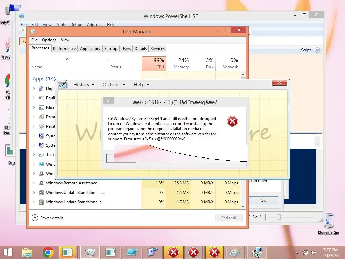345x259 pixels.
Task: Open Task Manager Options menu
Action: 49,40
